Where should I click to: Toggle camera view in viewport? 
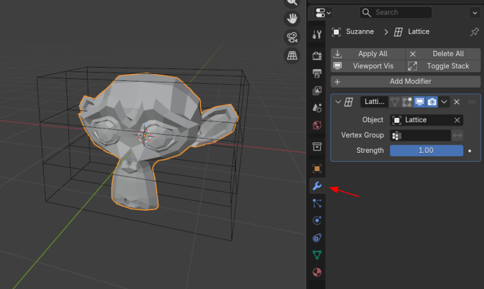click(292, 38)
